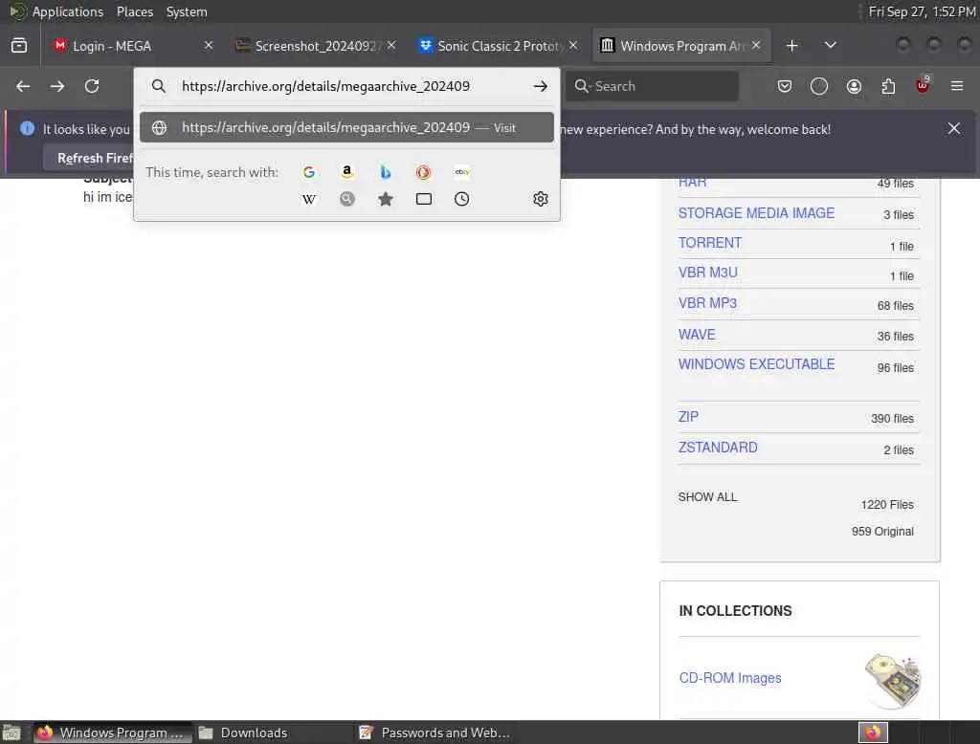Viewport: 980px width, 744px height.
Task: Search browsing history clock icon
Action: (462, 199)
